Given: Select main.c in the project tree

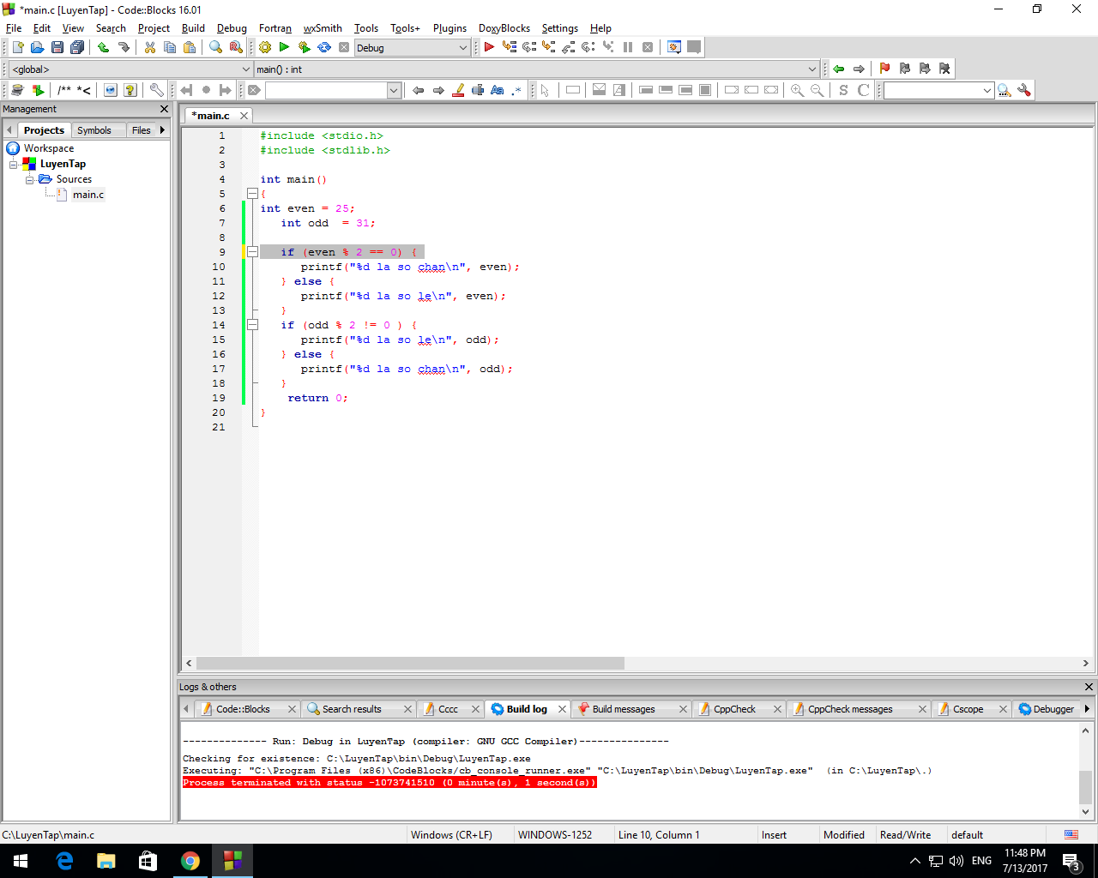Looking at the screenshot, I should coord(87,195).
